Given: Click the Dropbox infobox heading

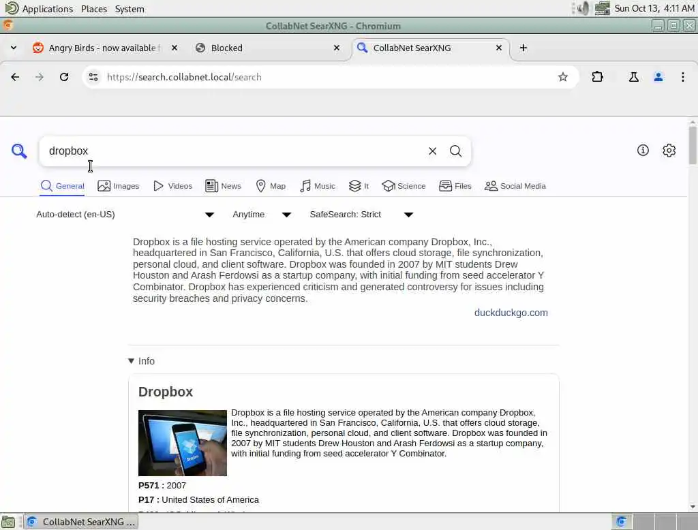Looking at the screenshot, I should (166, 392).
